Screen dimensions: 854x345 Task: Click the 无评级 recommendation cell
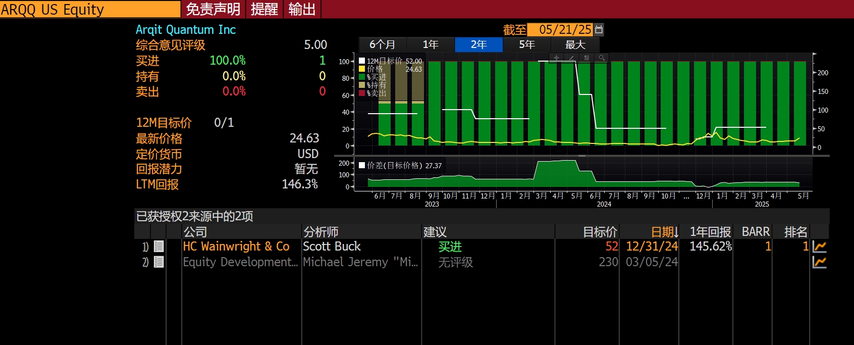pyautogui.click(x=456, y=262)
